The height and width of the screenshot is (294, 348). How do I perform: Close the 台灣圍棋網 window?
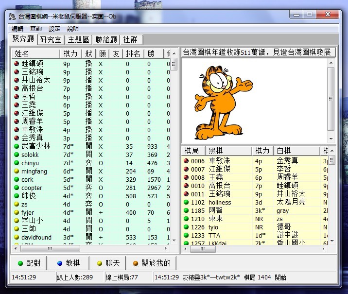tap(328, 15)
